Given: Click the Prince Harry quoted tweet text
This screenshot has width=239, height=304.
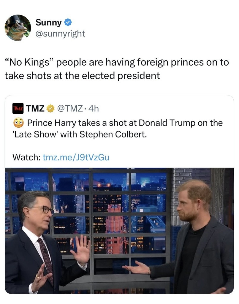Looking at the screenshot, I should point(125,123).
